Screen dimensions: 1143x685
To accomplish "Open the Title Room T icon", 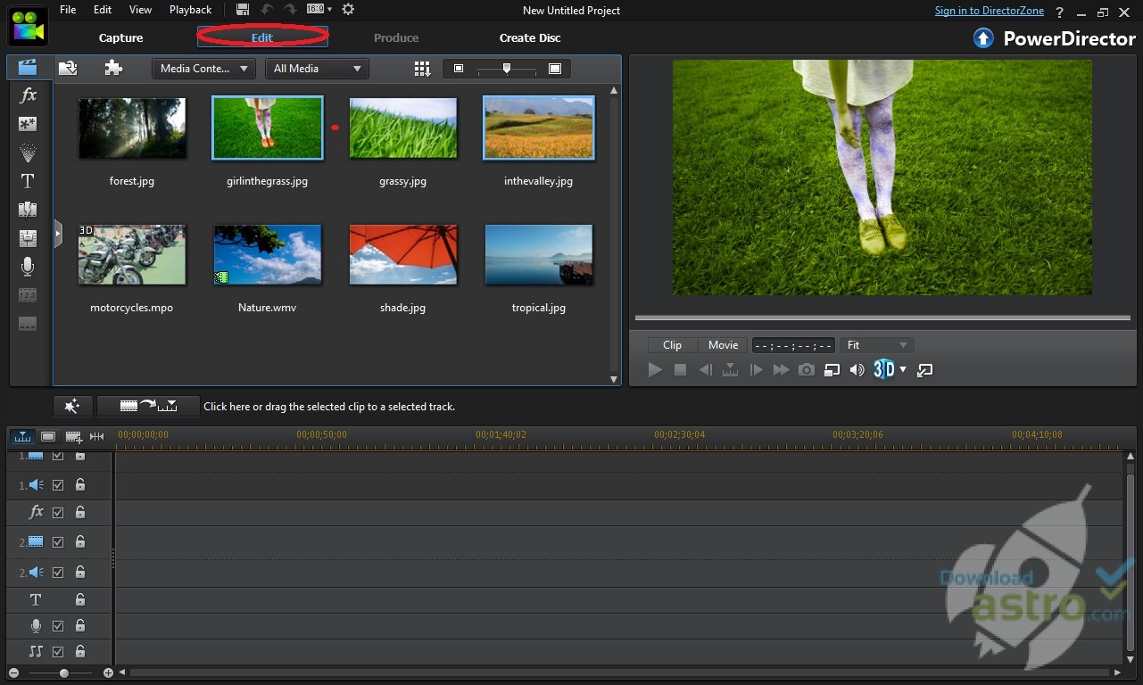I will [28, 181].
